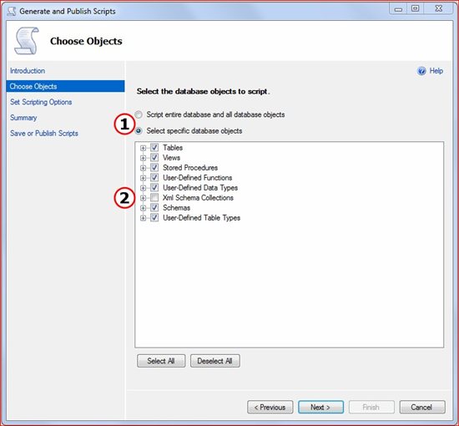This screenshot has height=426, width=459.
Task: Open Set Scripting Options step
Action: tap(41, 102)
